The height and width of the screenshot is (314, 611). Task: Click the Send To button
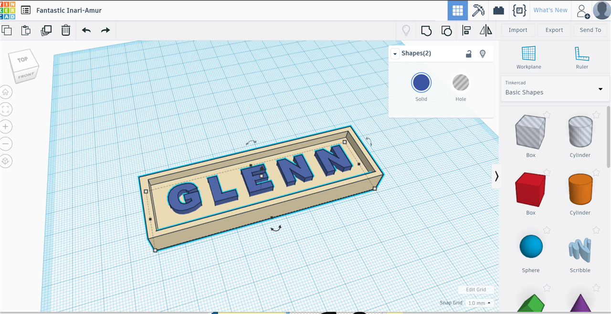click(590, 30)
